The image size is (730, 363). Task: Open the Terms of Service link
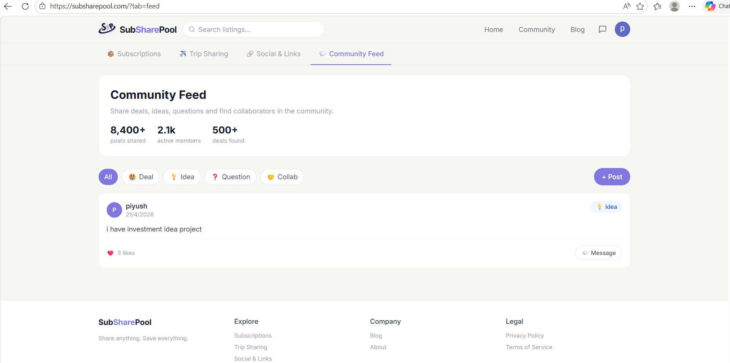[529, 347]
